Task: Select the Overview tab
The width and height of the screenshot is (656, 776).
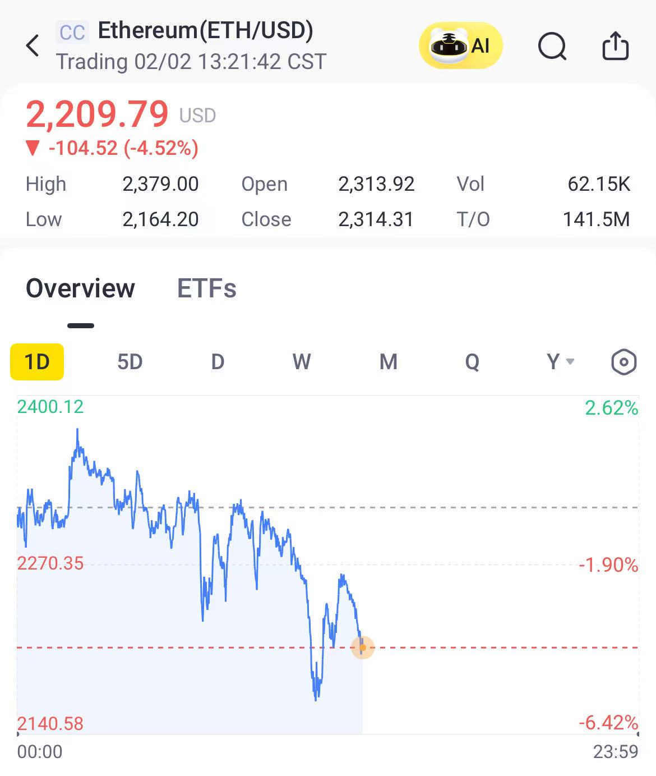Action: coord(80,288)
